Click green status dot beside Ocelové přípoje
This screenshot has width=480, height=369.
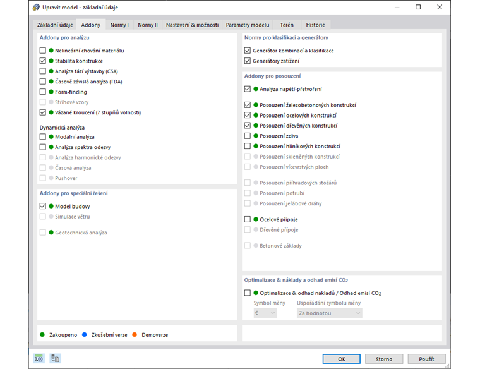256,219
